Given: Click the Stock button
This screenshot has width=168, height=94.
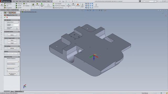Looking at the screenshot, I should pyautogui.click(x=12, y=40).
